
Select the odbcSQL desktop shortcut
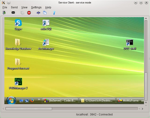pos(46,25)
